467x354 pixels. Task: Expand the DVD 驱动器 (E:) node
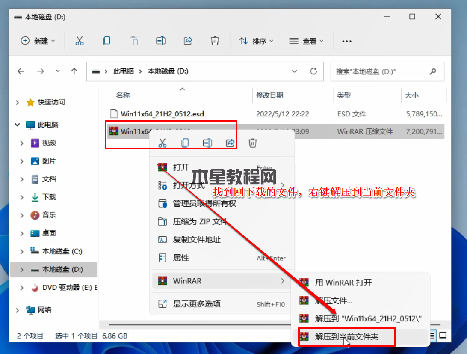(22, 288)
